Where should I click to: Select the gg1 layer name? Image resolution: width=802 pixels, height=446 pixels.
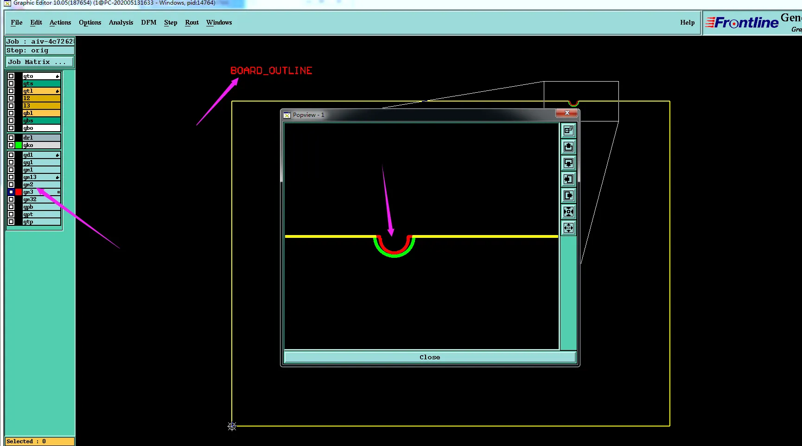[42, 162]
